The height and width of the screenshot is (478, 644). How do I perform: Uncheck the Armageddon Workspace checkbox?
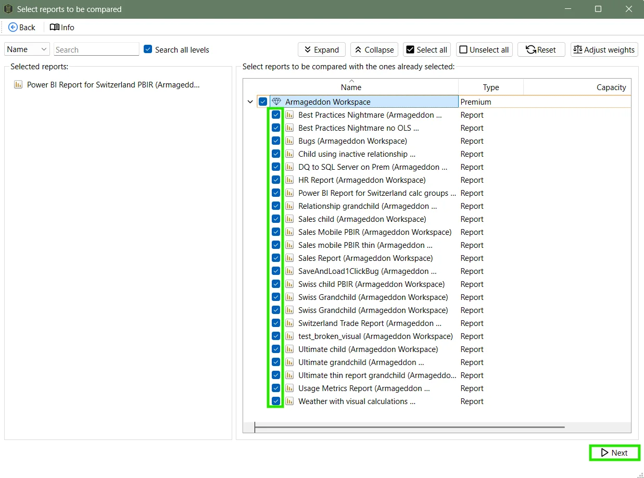click(263, 102)
